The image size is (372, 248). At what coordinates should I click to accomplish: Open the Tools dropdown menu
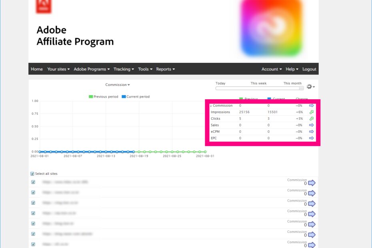click(x=145, y=69)
